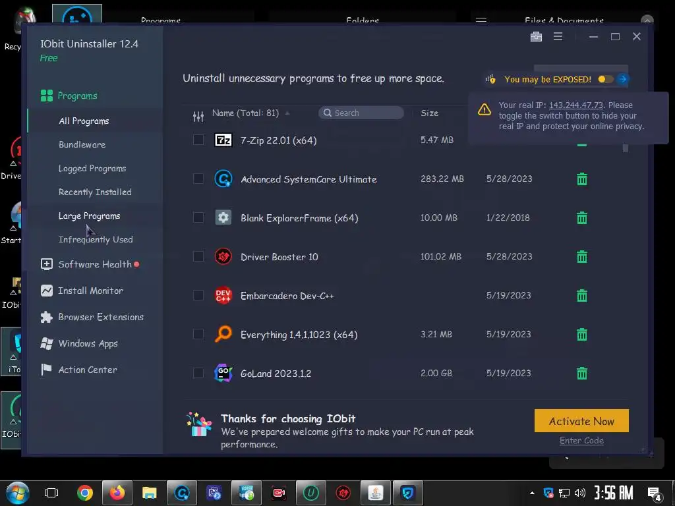Viewport: 675px width, 506px height.
Task: Uninstall Driver Booster 10 via trash icon
Action: pos(581,257)
